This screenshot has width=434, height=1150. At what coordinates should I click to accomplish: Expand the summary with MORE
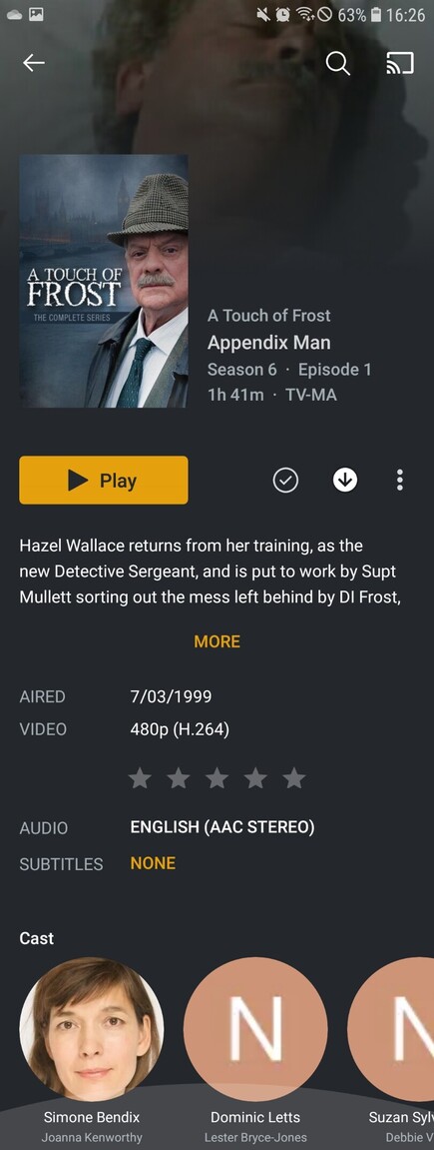click(x=217, y=641)
